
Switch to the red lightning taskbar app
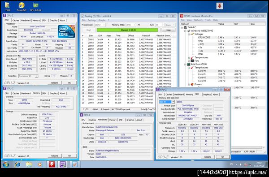click(x=52, y=164)
